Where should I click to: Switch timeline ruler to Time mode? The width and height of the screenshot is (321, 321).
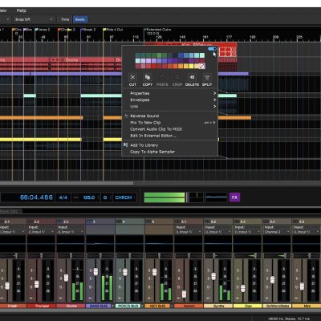coord(65,19)
